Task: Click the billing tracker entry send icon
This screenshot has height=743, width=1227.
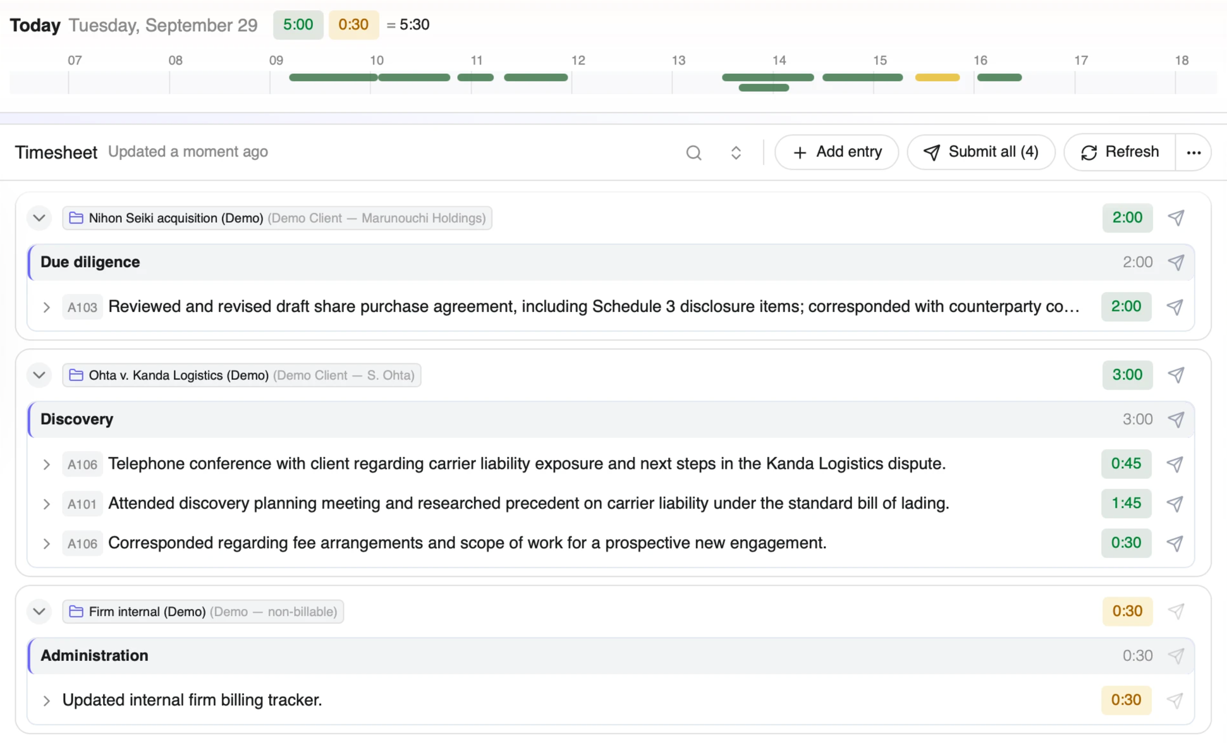Action: (1175, 701)
